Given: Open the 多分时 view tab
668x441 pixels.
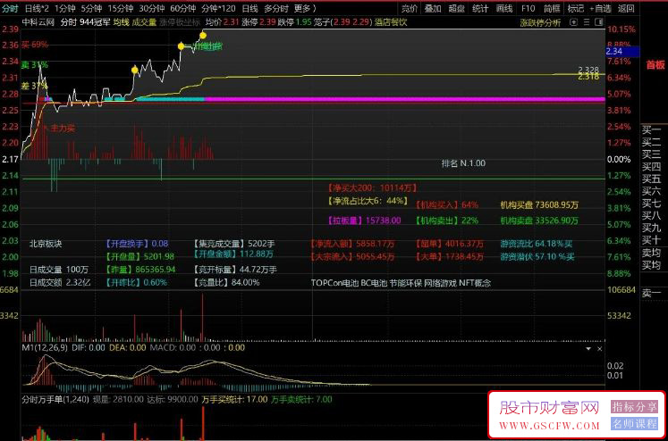Looking at the screenshot, I should pos(276,9).
